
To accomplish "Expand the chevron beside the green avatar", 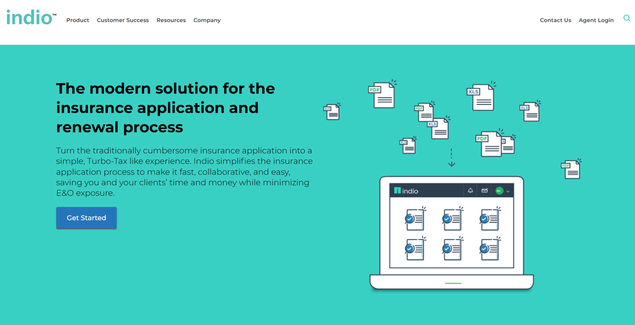I will pyautogui.click(x=508, y=191).
